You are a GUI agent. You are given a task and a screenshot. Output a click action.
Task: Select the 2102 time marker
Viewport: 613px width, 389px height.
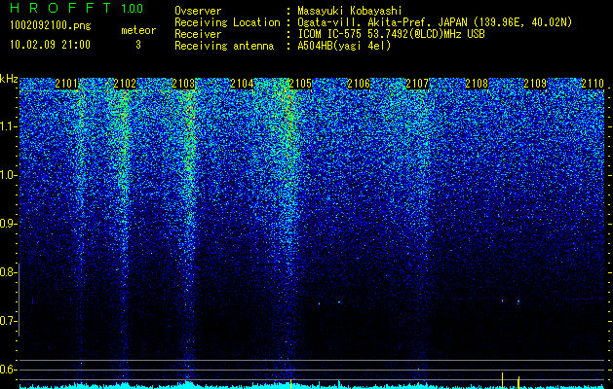(125, 84)
